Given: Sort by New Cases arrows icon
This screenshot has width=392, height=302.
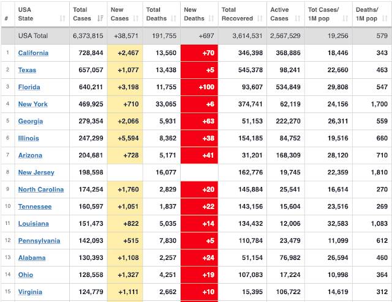Looking at the screenshot, I should 136,18.
